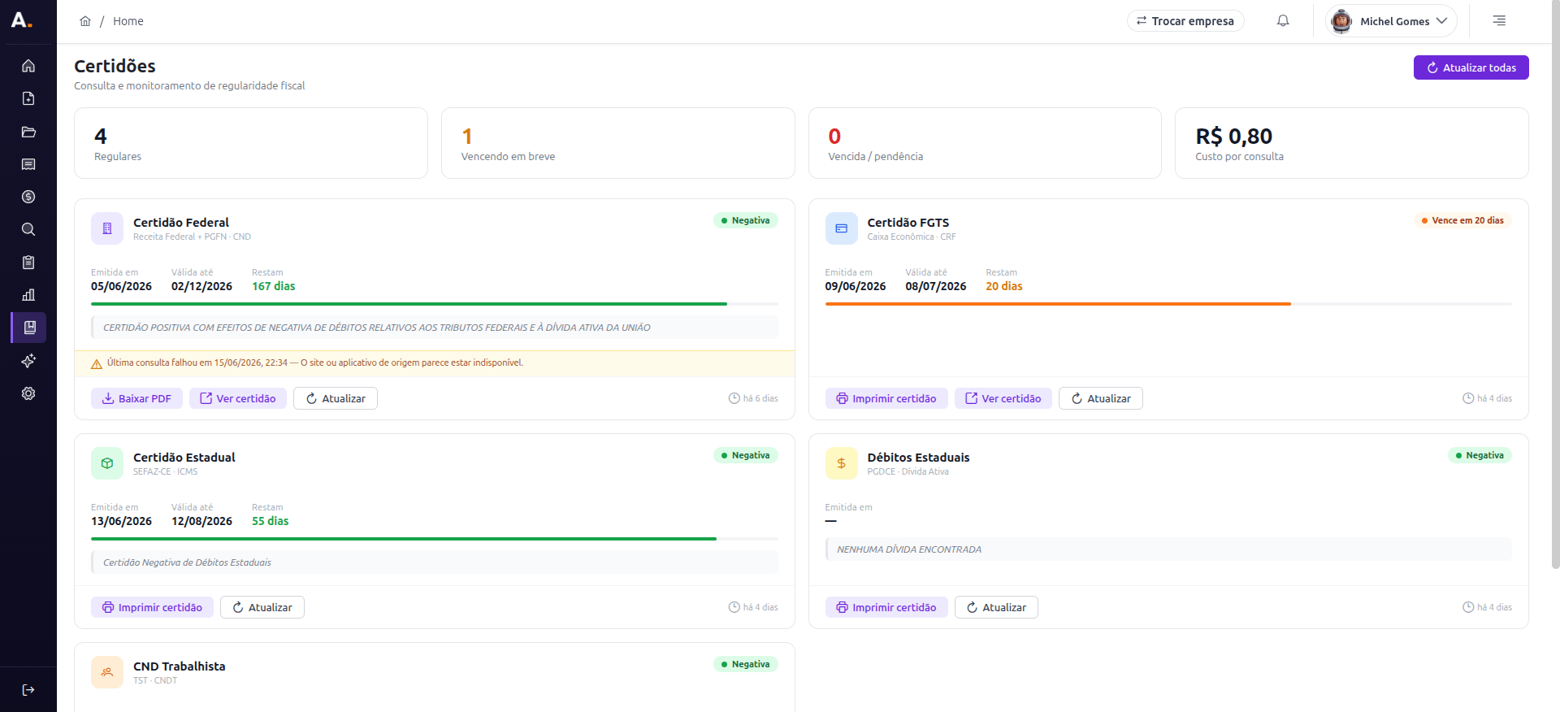The width and height of the screenshot is (1560, 712).
Task: Click Ver certidão on Certidão FGTS
Action: pyautogui.click(x=1003, y=398)
